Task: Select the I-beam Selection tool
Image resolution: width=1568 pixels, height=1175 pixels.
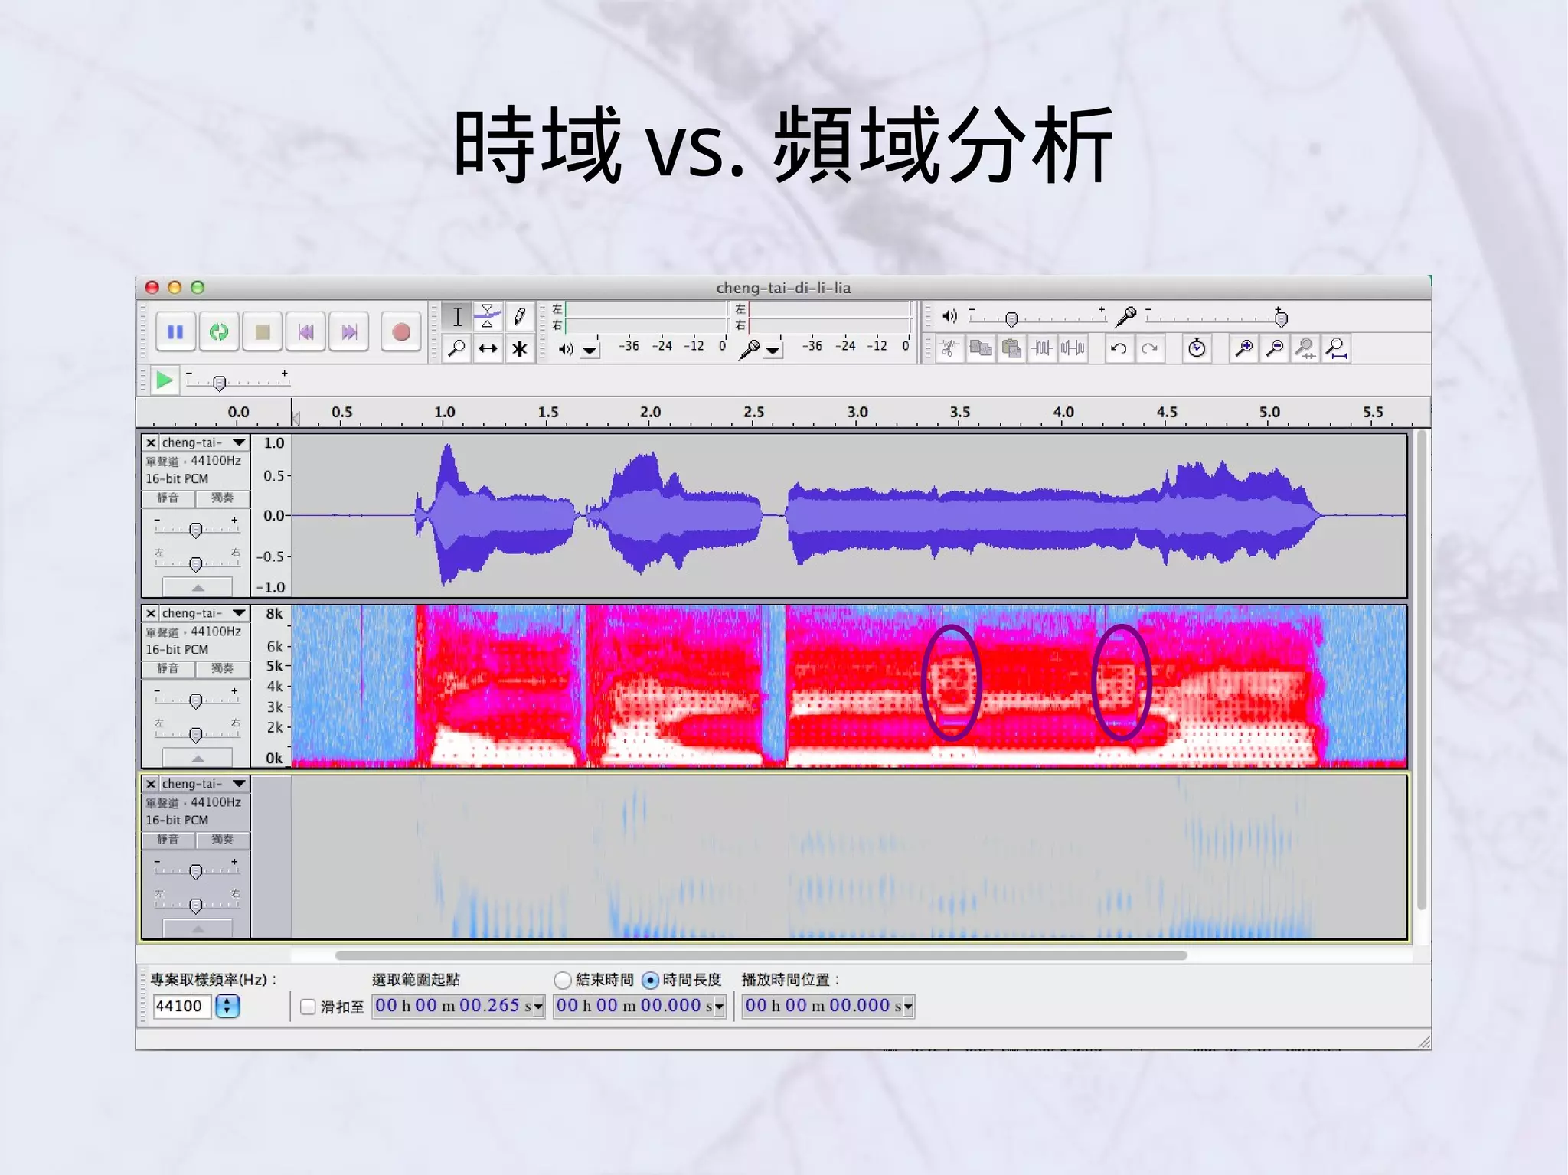Action: coord(457,316)
